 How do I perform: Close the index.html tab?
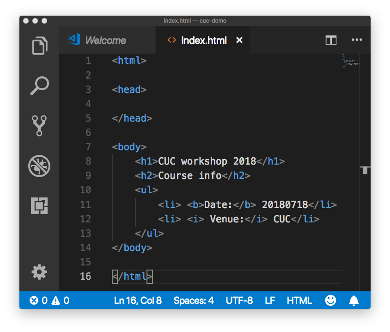[239, 40]
